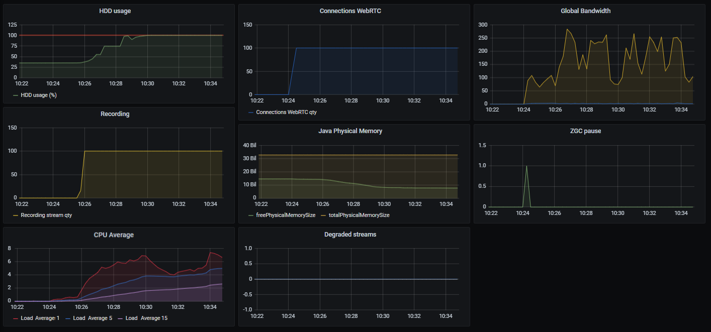Open the Recording panel title menu
This screenshot has height=332, width=711.
115,114
